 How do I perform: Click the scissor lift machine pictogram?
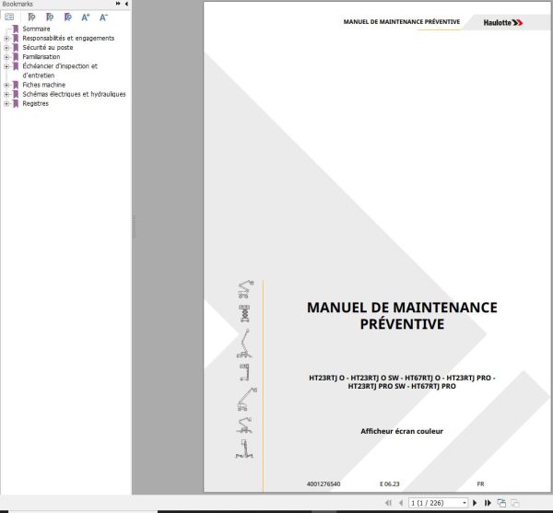[x=244, y=313]
